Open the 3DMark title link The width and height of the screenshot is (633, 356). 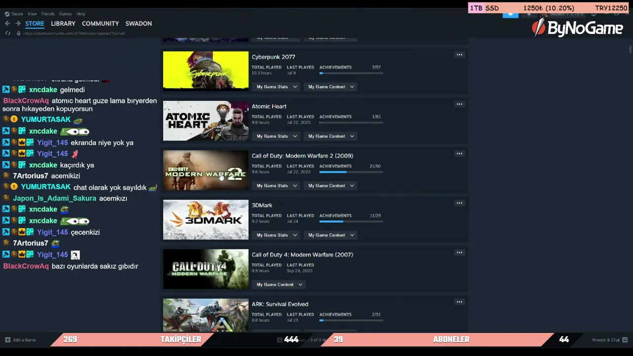tap(262, 205)
